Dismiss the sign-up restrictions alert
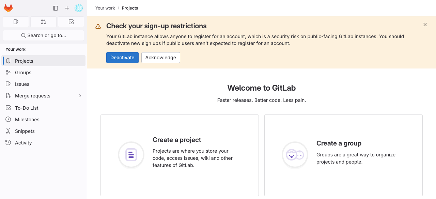This screenshot has height=199, width=436. pyautogui.click(x=425, y=25)
